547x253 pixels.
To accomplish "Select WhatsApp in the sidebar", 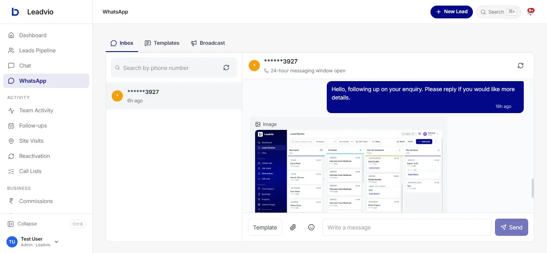I will (x=46, y=81).
